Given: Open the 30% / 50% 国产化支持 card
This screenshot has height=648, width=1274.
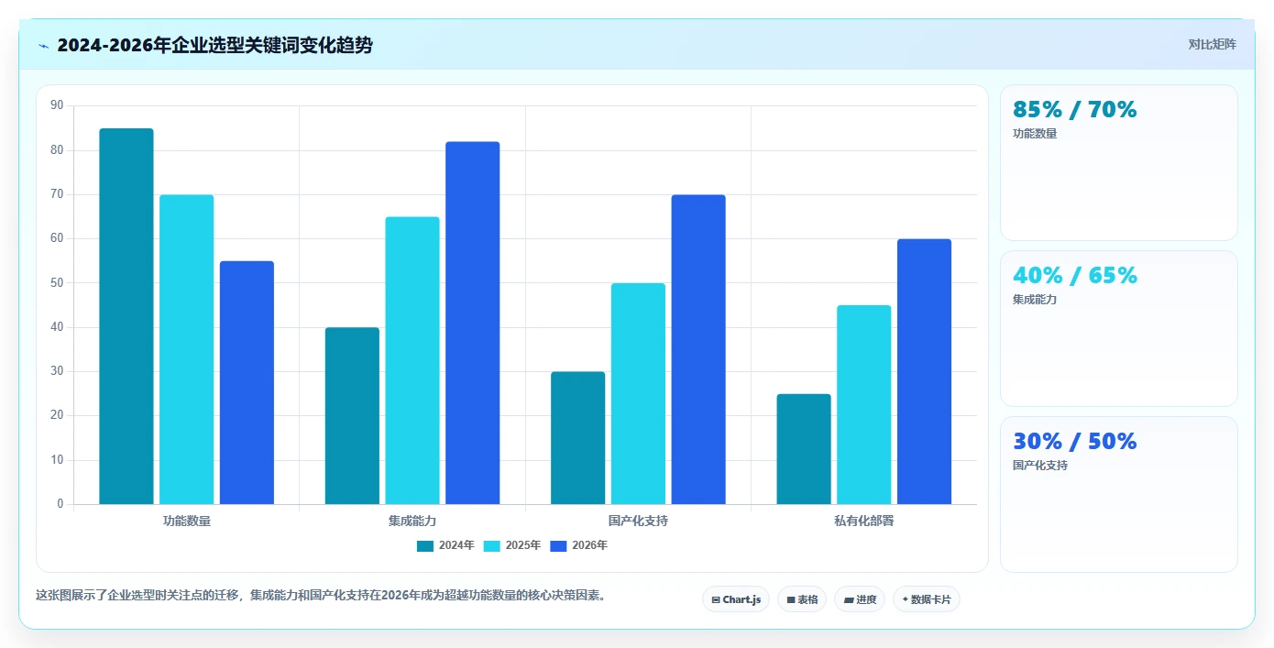Looking at the screenshot, I should click(x=1119, y=495).
